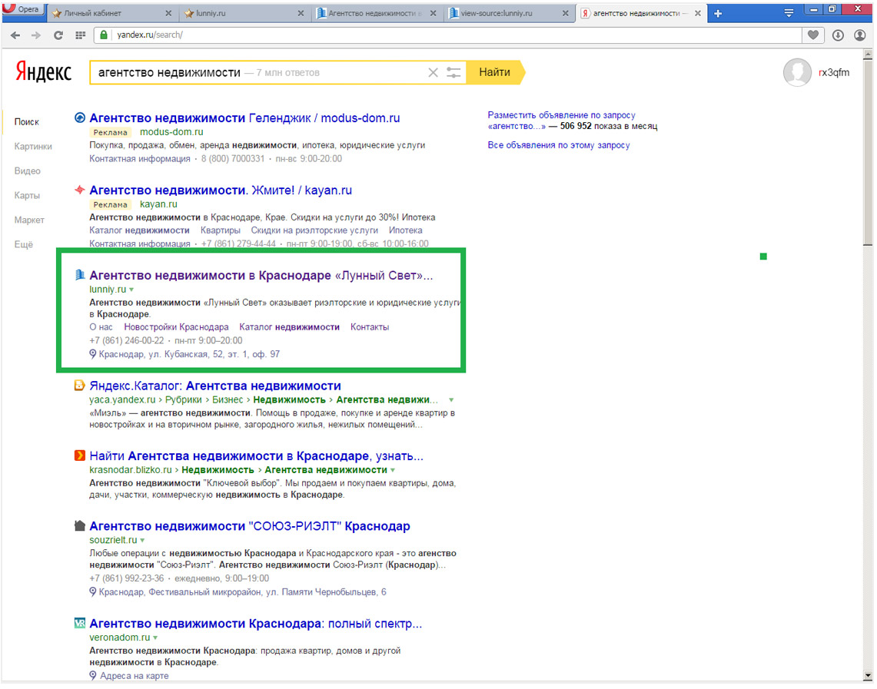Open the 'Новостройки Краснодара' sitelink

[176, 327]
